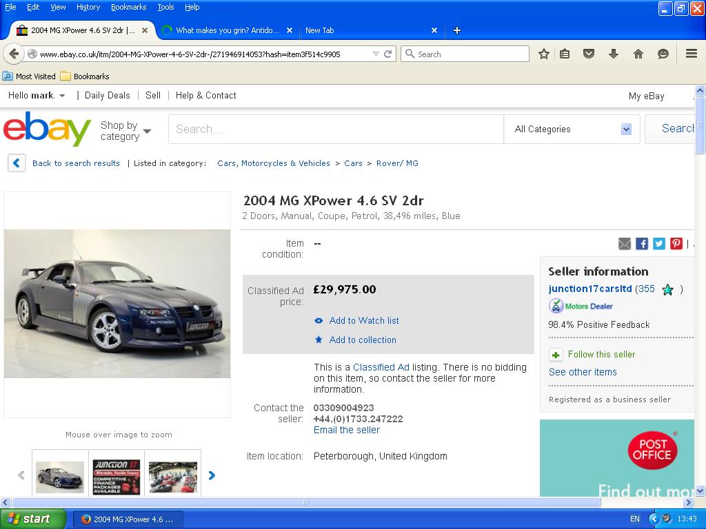Viewport: 706px width, 529px height.
Task: Share listing by email icon
Action: 625,244
